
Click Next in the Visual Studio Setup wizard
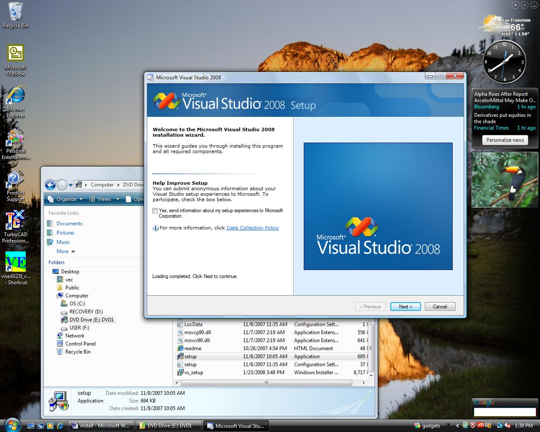(405, 307)
